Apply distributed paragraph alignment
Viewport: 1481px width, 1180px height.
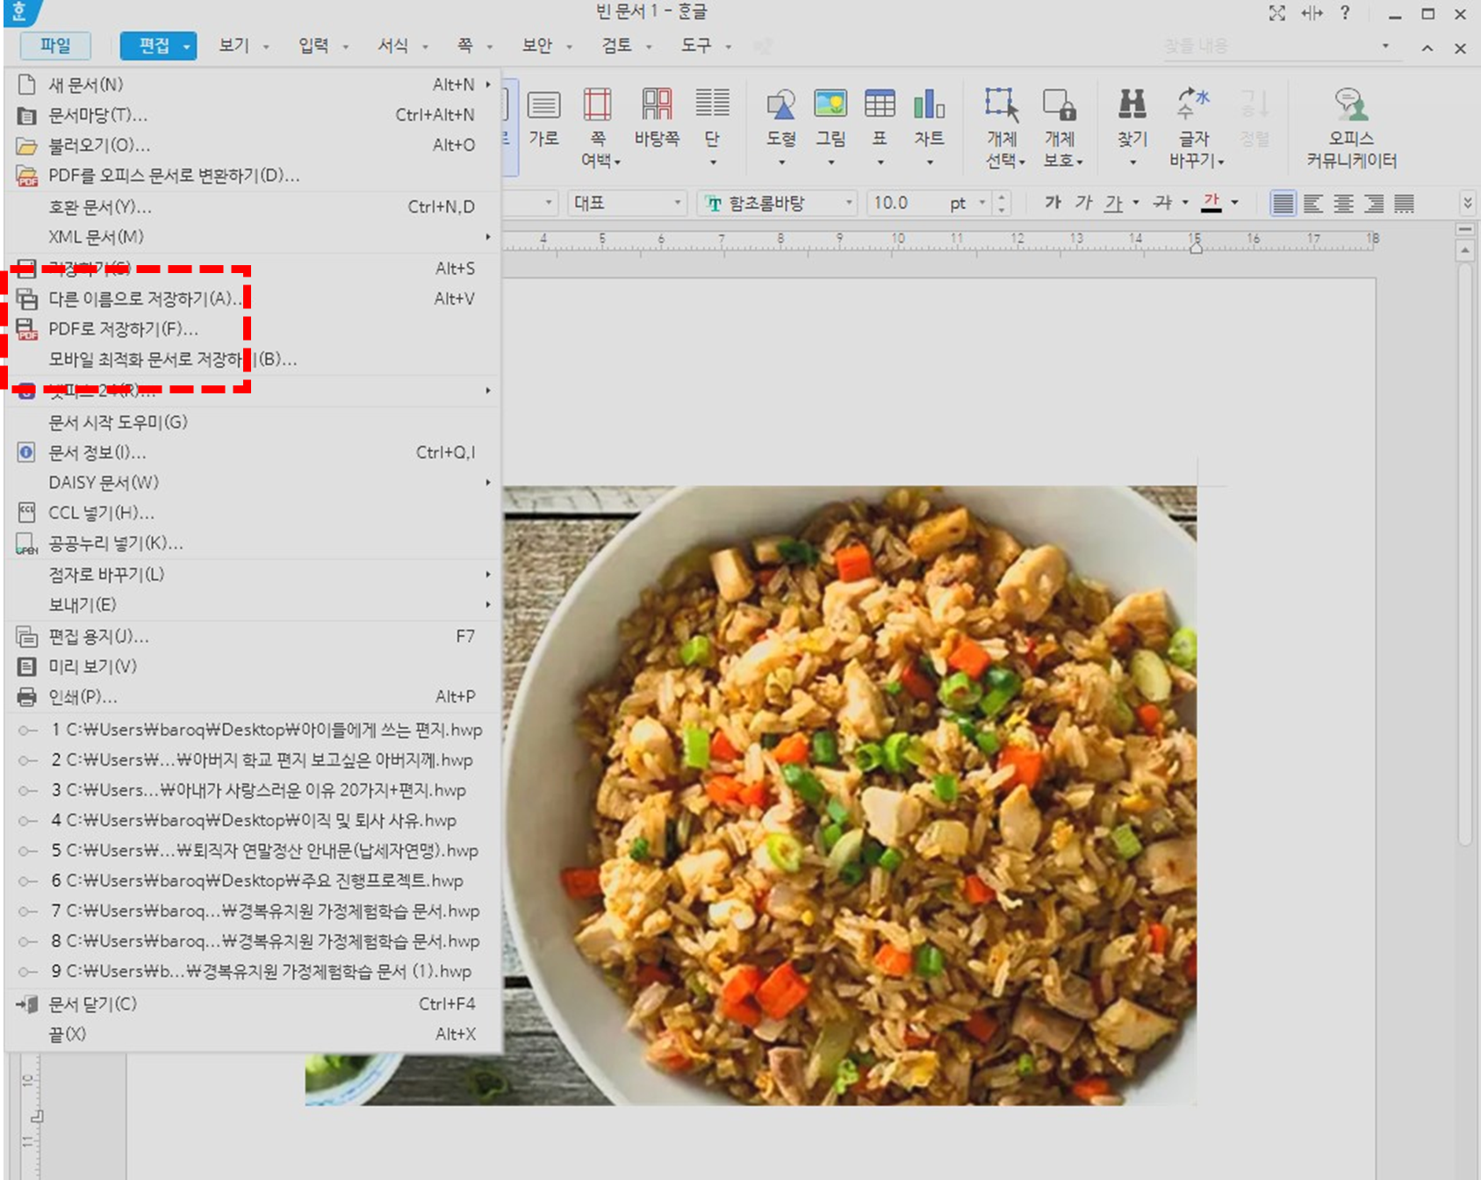click(1405, 204)
